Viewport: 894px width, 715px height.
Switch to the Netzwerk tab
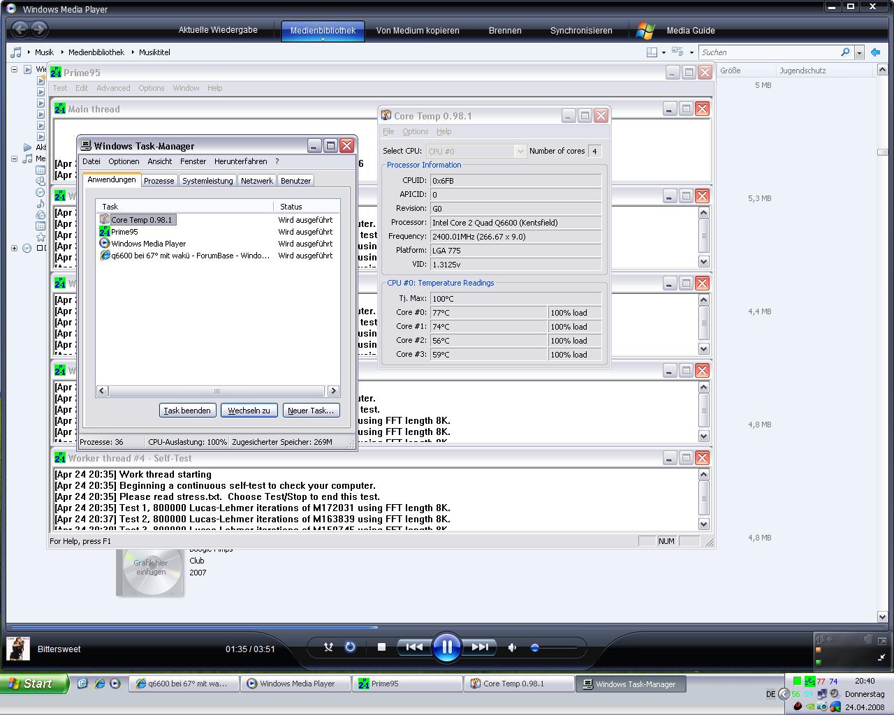coord(257,181)
